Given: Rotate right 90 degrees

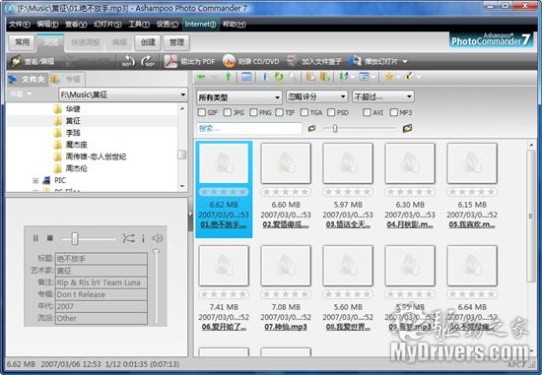Looking at the screenshot, I should [148, 61].
